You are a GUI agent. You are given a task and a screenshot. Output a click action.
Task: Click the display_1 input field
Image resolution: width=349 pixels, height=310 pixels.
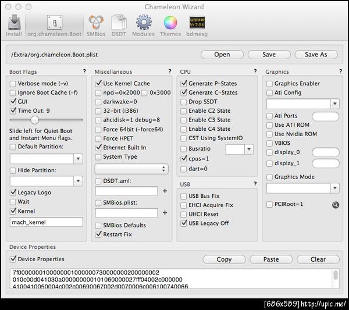tap(326, 163)
